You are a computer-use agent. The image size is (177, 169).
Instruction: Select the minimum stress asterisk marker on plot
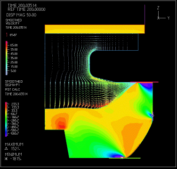[x=122, y=158]
